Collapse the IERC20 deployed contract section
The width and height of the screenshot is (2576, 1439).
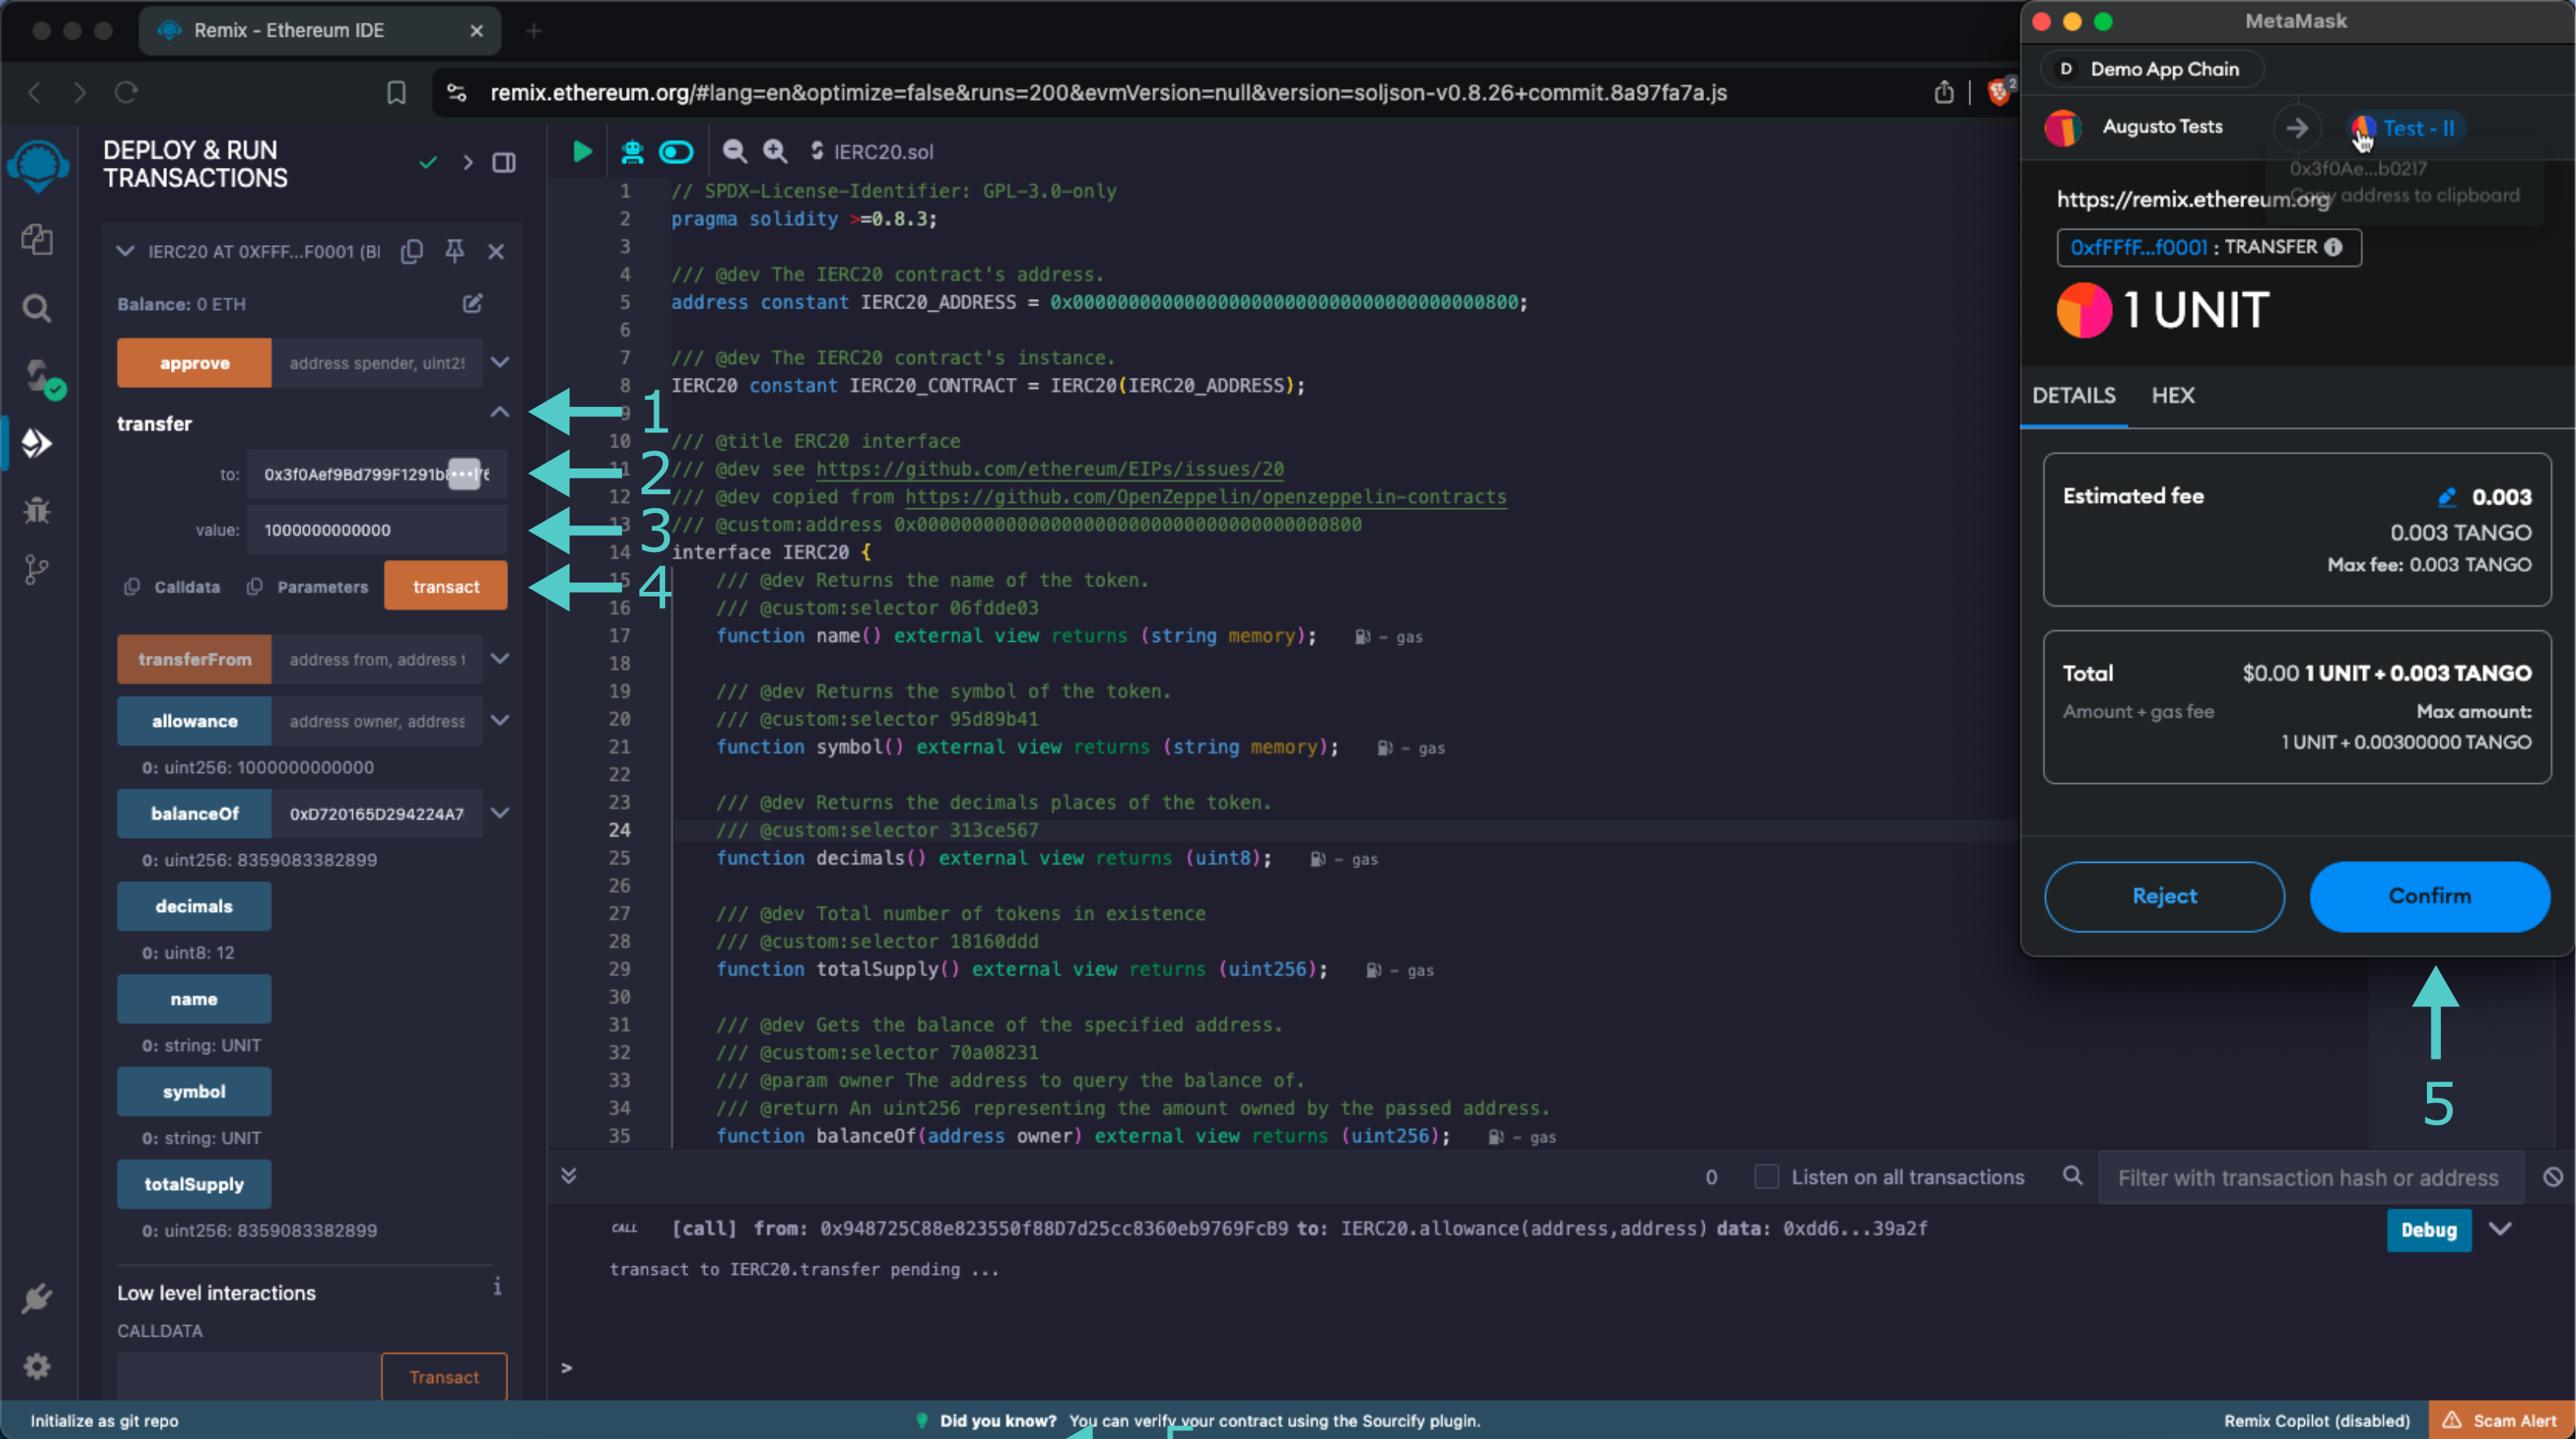click(x=125, y=251)
